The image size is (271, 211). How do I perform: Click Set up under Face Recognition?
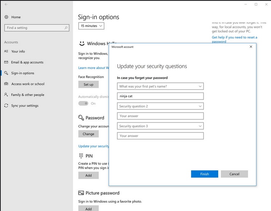[88, 84]
